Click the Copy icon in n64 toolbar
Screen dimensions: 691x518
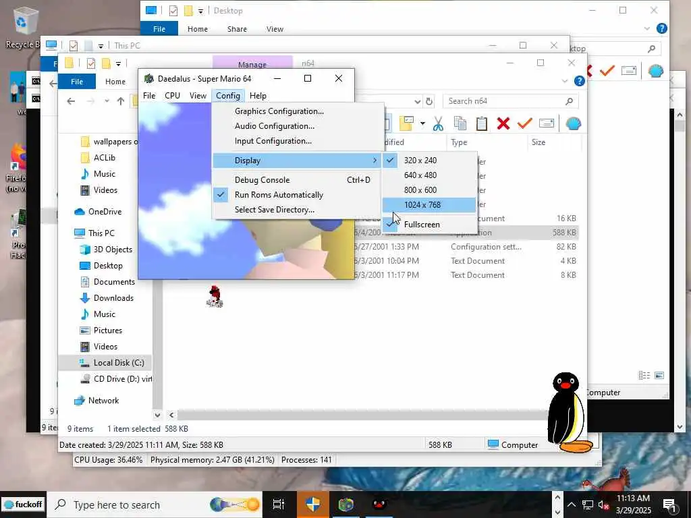tap(460, 124)
